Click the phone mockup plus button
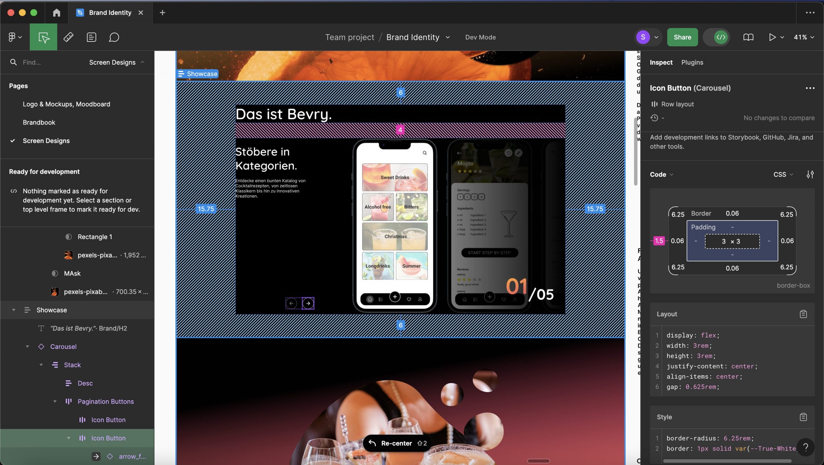The height and width of the screenshot is (465, 824). tap(395, 296)
